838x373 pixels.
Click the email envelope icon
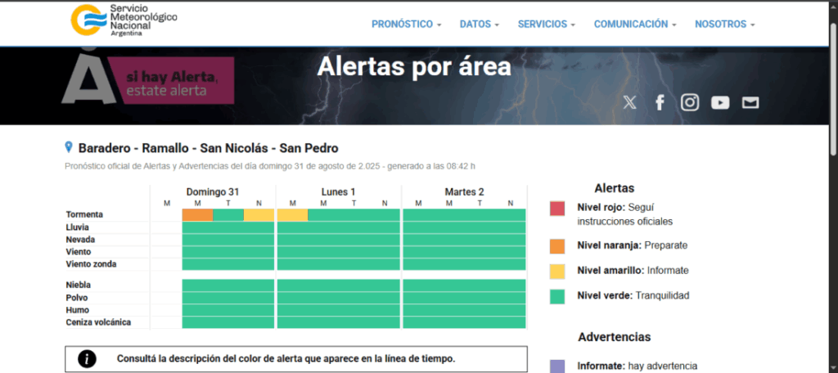pyautogui.click(x=750, y=102)
